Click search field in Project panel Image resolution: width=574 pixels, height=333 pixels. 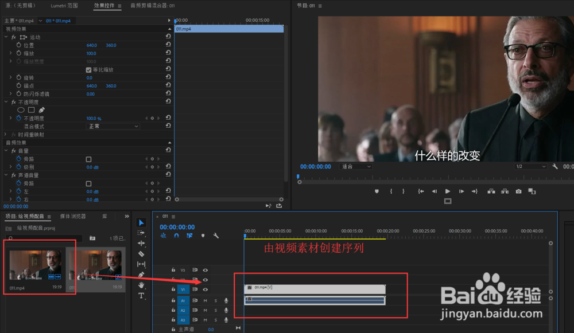[x=45, y=238]
